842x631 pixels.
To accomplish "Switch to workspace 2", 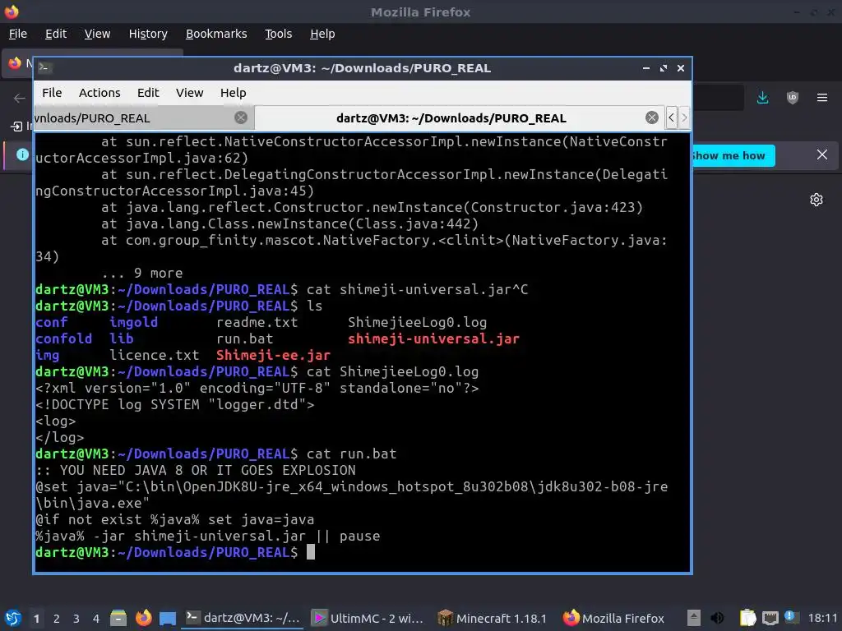I will click(x=57, y=619).
